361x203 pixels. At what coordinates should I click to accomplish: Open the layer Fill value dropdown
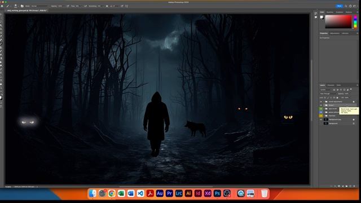[350, 98]
